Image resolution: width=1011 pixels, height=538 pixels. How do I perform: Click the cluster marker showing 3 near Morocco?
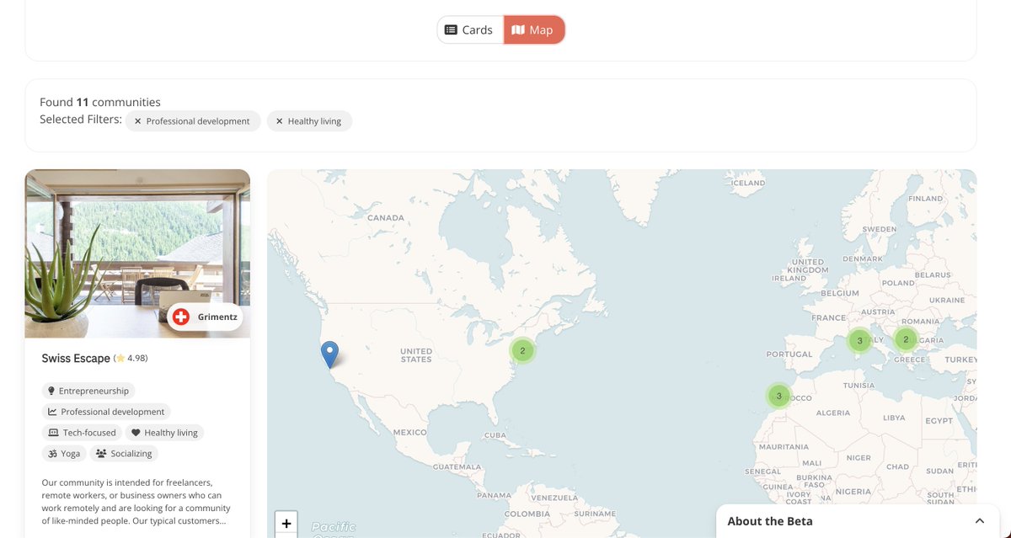coord(778,395)
